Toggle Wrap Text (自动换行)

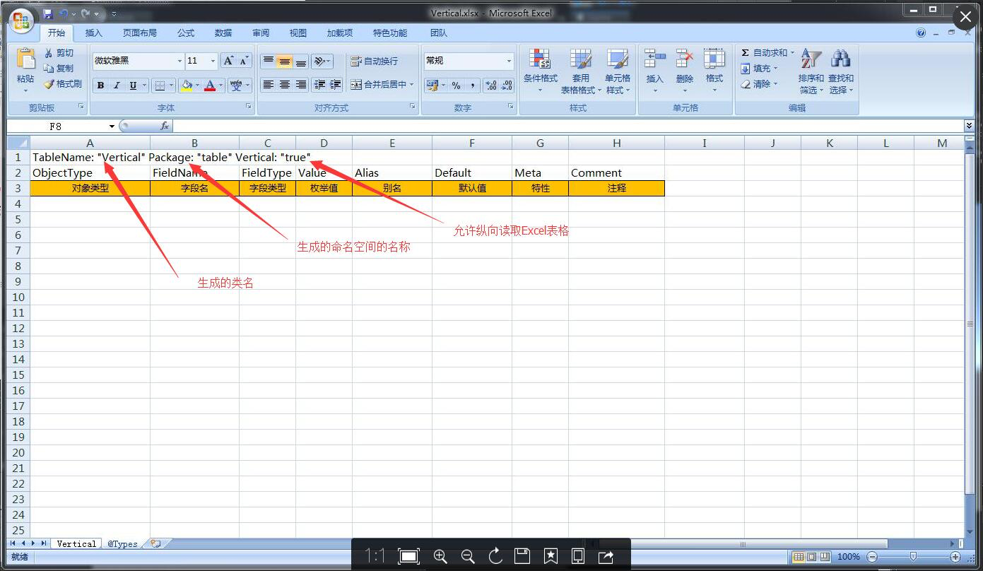coord(375,61)
